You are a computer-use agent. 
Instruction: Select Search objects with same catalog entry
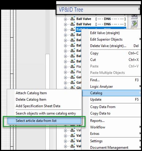(46, 114)
